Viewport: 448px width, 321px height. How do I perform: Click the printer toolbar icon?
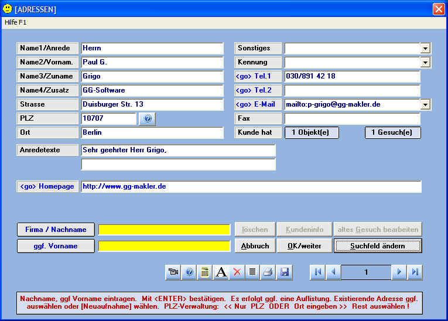pos(268,272)
